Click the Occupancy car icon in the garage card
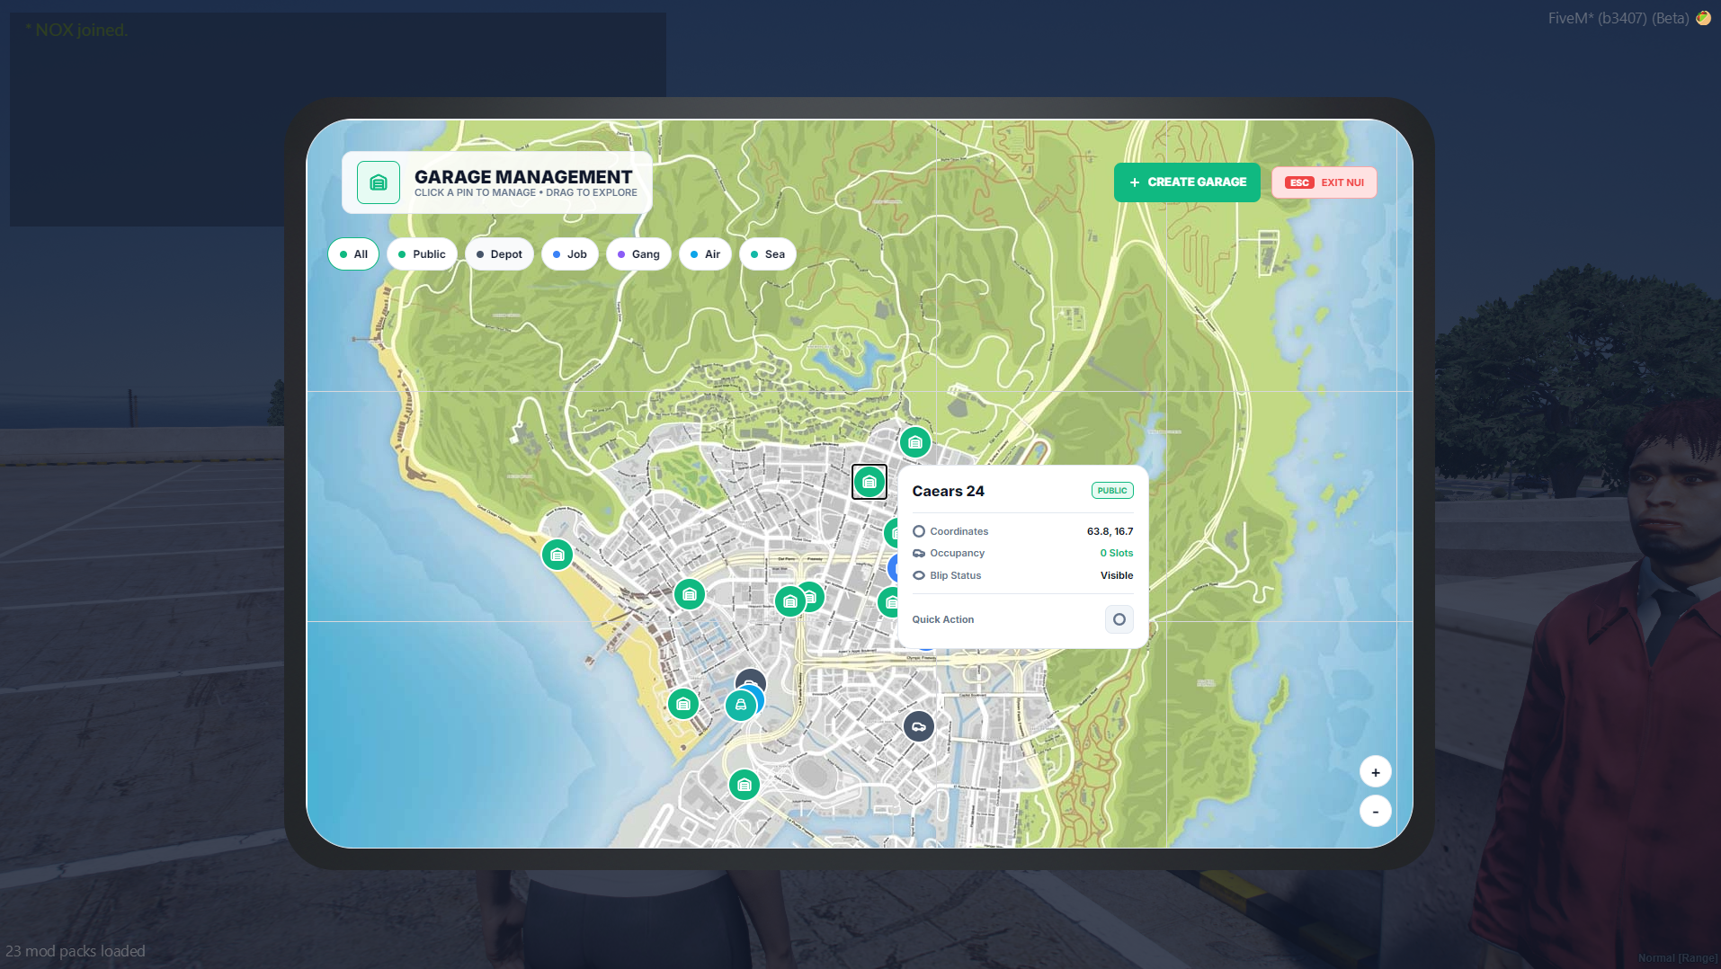Image resolution: width=1721 pixels, height=969 pixels. point(919,553)
